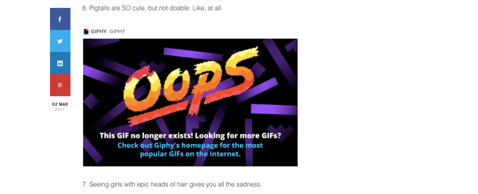Screen dimensions: 478x194
Task: Click "popular GIFs on the Internet." line
Action: [190, 154]
